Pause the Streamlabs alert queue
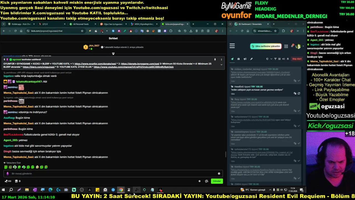This screenshot has height=200, width=355. point(279,59)
